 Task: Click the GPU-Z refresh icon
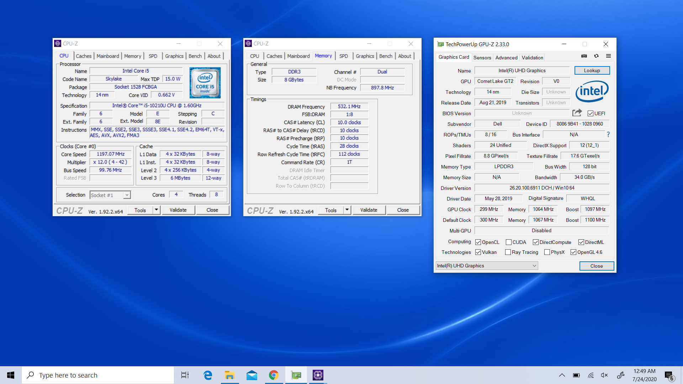[597, 56]
